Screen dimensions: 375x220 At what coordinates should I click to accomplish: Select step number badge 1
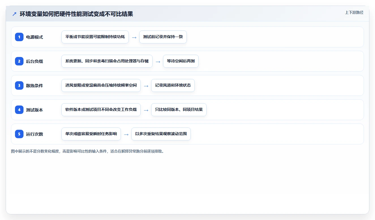19,37
